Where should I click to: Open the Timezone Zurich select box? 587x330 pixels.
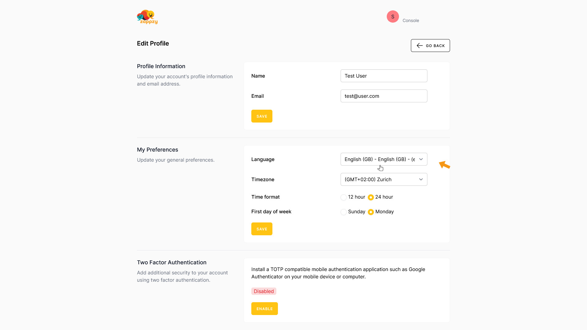point(384,179)
